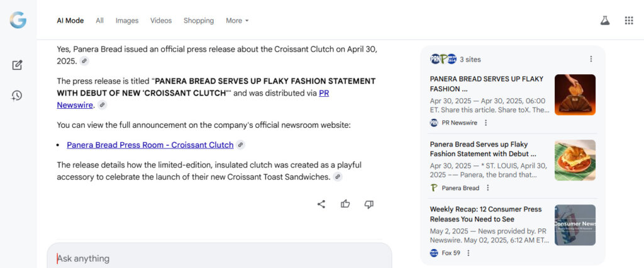
Task: Give the response a thumbs down
Action: point(369,204)
